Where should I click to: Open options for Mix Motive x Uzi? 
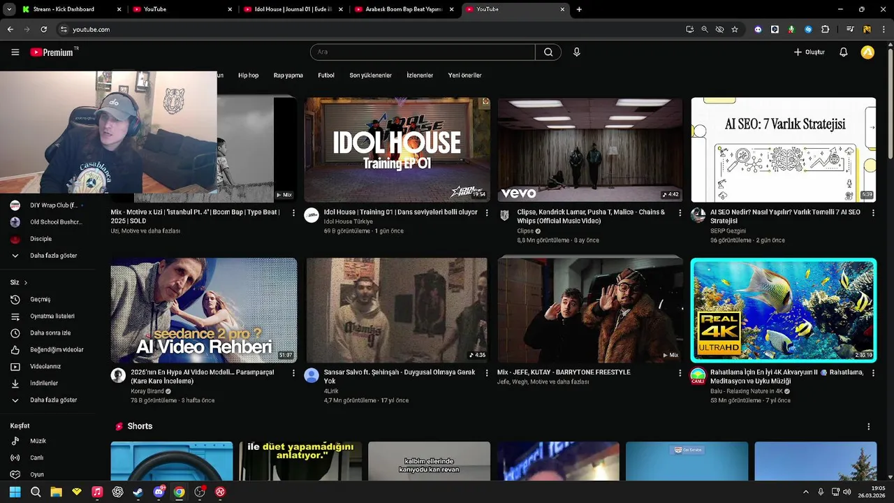click(293, 212)
